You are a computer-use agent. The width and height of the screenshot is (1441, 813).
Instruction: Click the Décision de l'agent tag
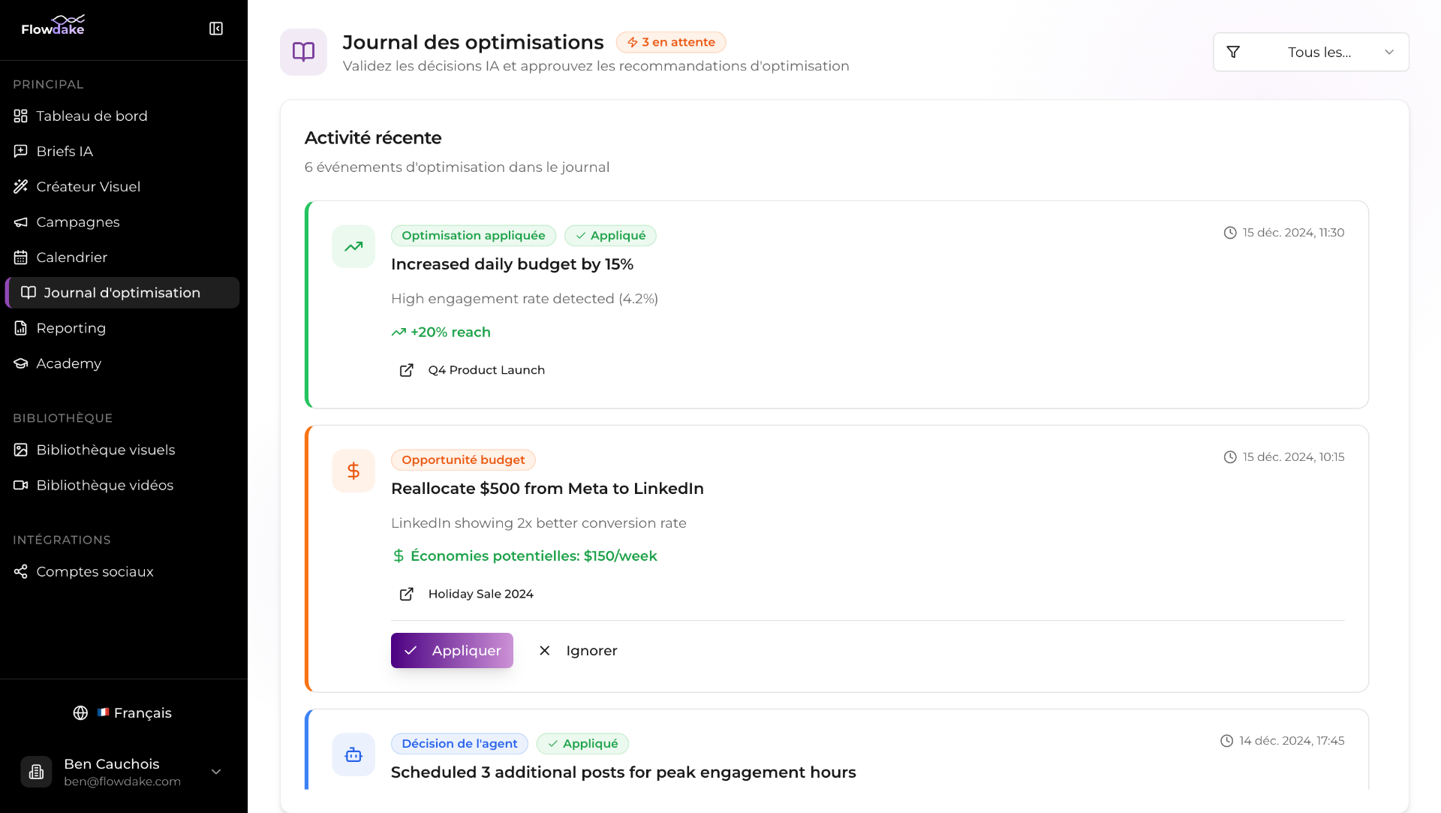[459, 743]
